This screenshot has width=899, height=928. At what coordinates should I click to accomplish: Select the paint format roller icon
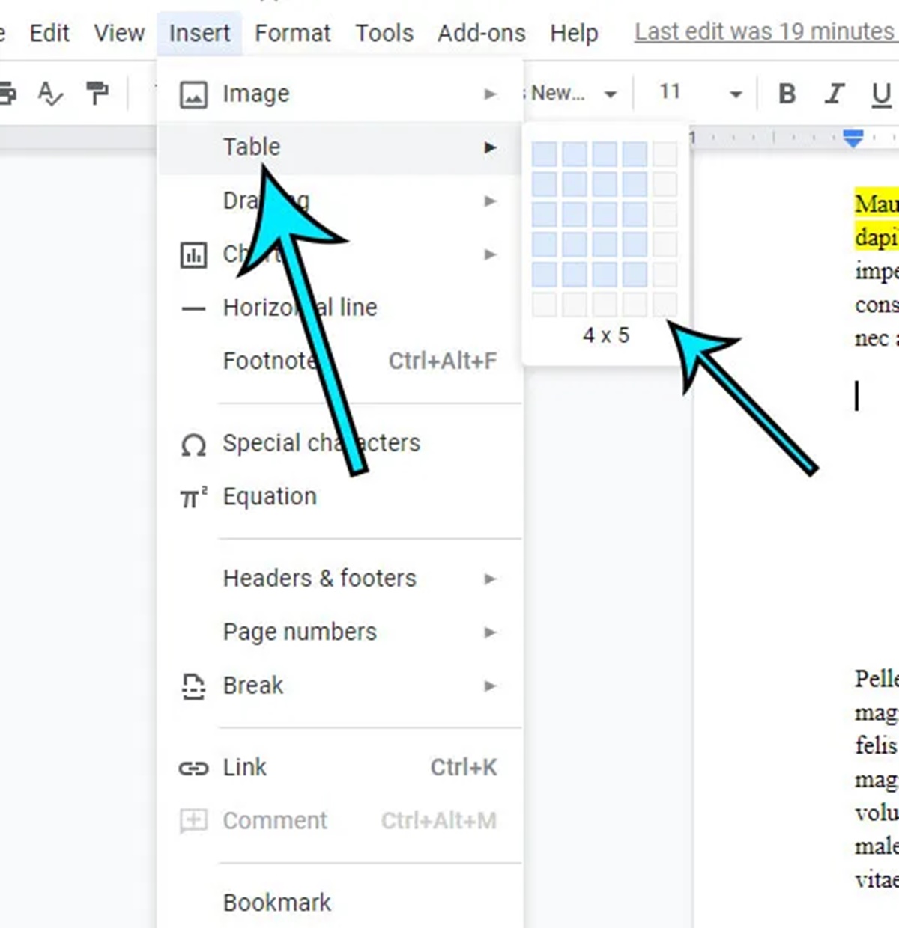[97, 94]
